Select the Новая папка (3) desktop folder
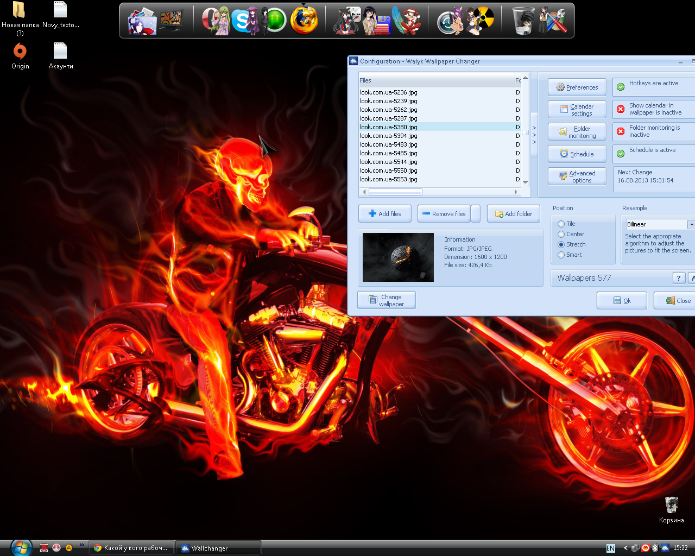Image resolution: width=695 pixels, height=556 pixels. [20, 18]
